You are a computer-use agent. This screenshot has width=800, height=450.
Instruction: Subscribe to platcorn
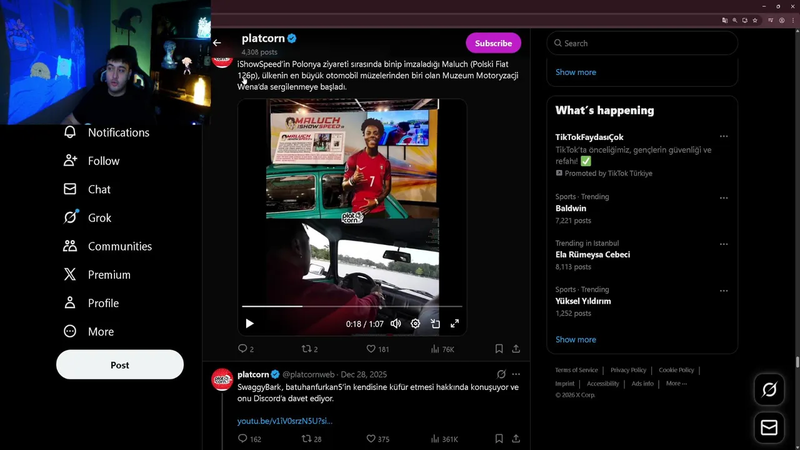point(493,43)
